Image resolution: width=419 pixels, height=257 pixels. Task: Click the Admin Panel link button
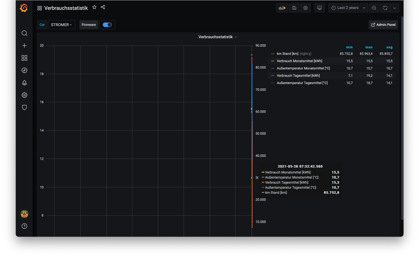tap(383, 25)
